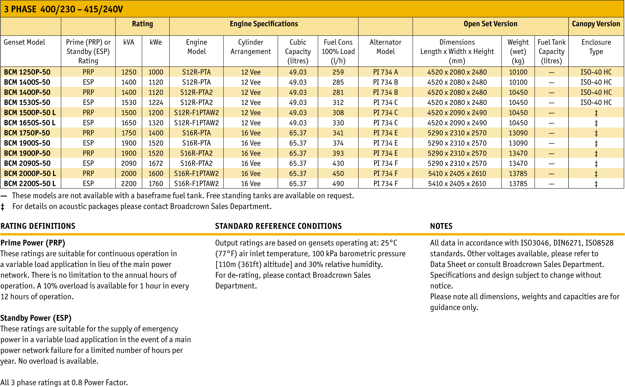Viewport: 625px width, 387px height.
Task: Select the BCM 1400S-50 row label
Action: pyautogui.click(x=27, y=82)
